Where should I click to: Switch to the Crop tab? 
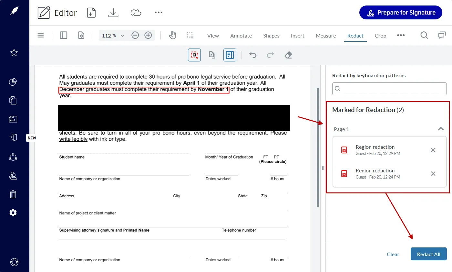point(380,36)
